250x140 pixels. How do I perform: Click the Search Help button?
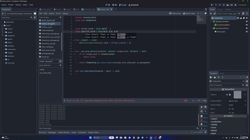pyautogui.click(x=189, y=14)
